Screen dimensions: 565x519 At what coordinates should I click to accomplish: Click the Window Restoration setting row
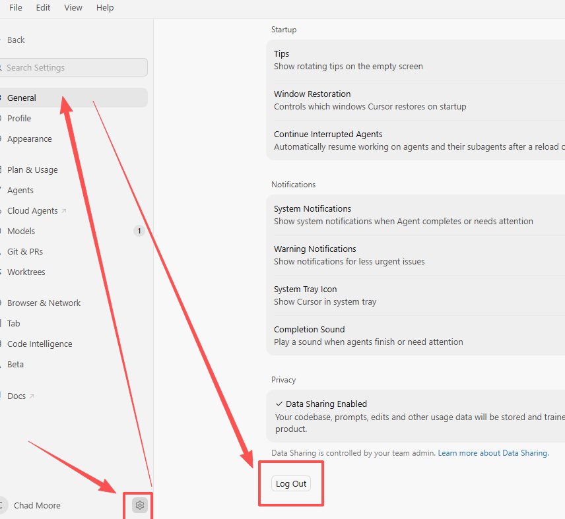415,100
